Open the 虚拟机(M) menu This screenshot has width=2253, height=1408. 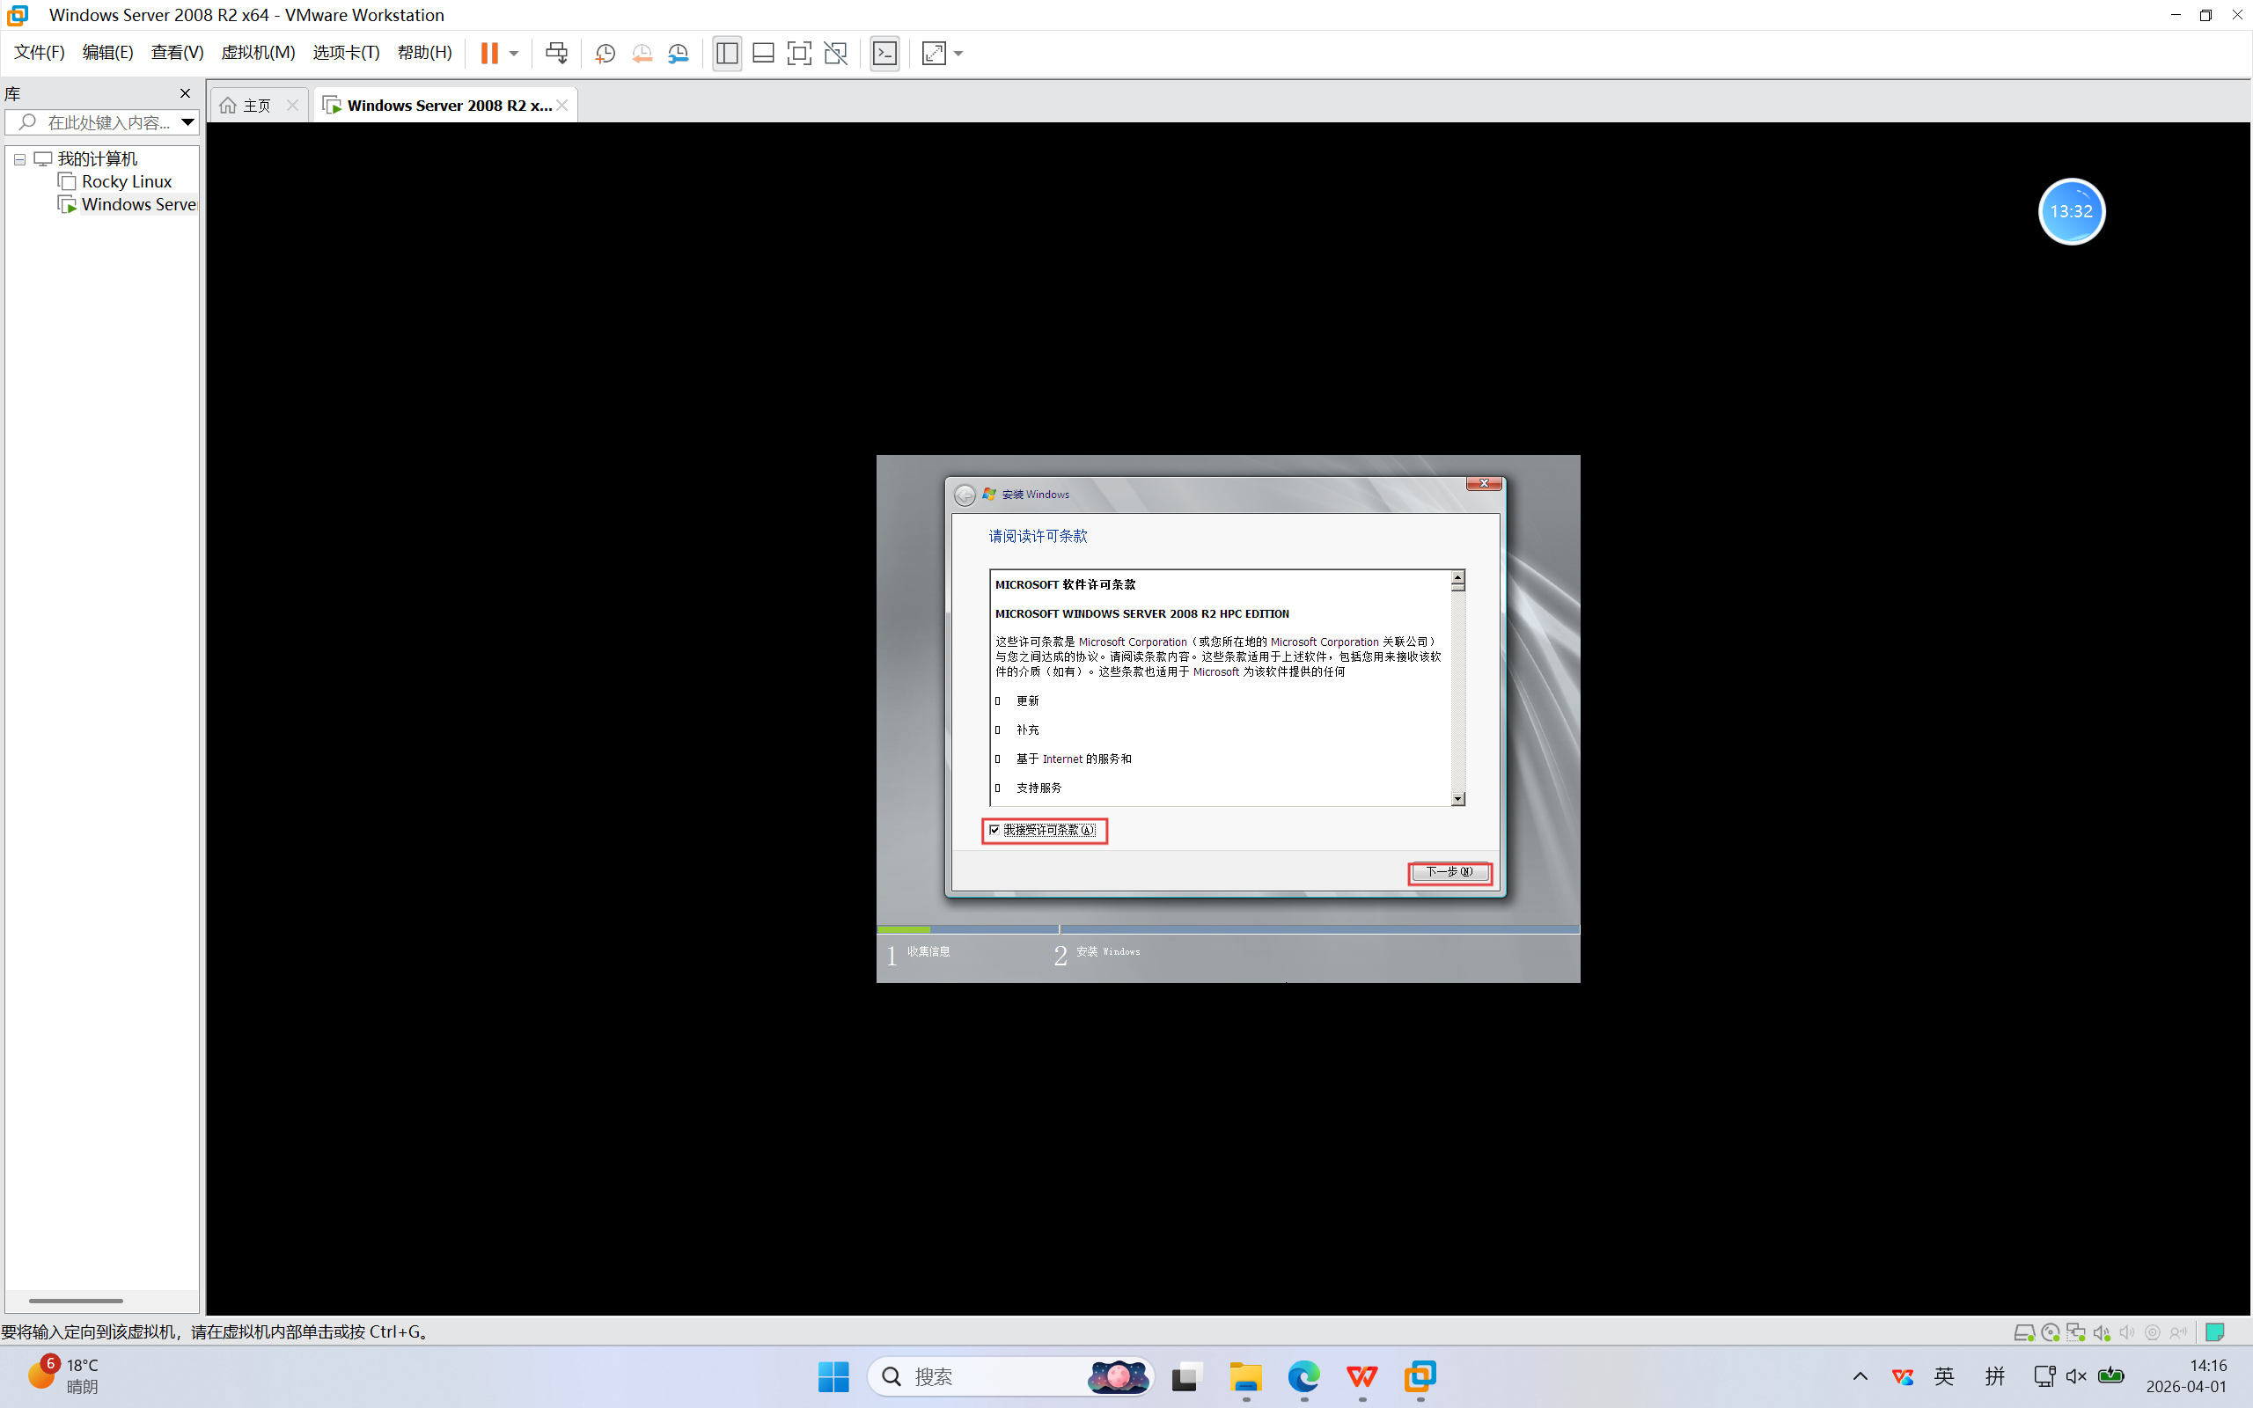(x=258, y=52)
